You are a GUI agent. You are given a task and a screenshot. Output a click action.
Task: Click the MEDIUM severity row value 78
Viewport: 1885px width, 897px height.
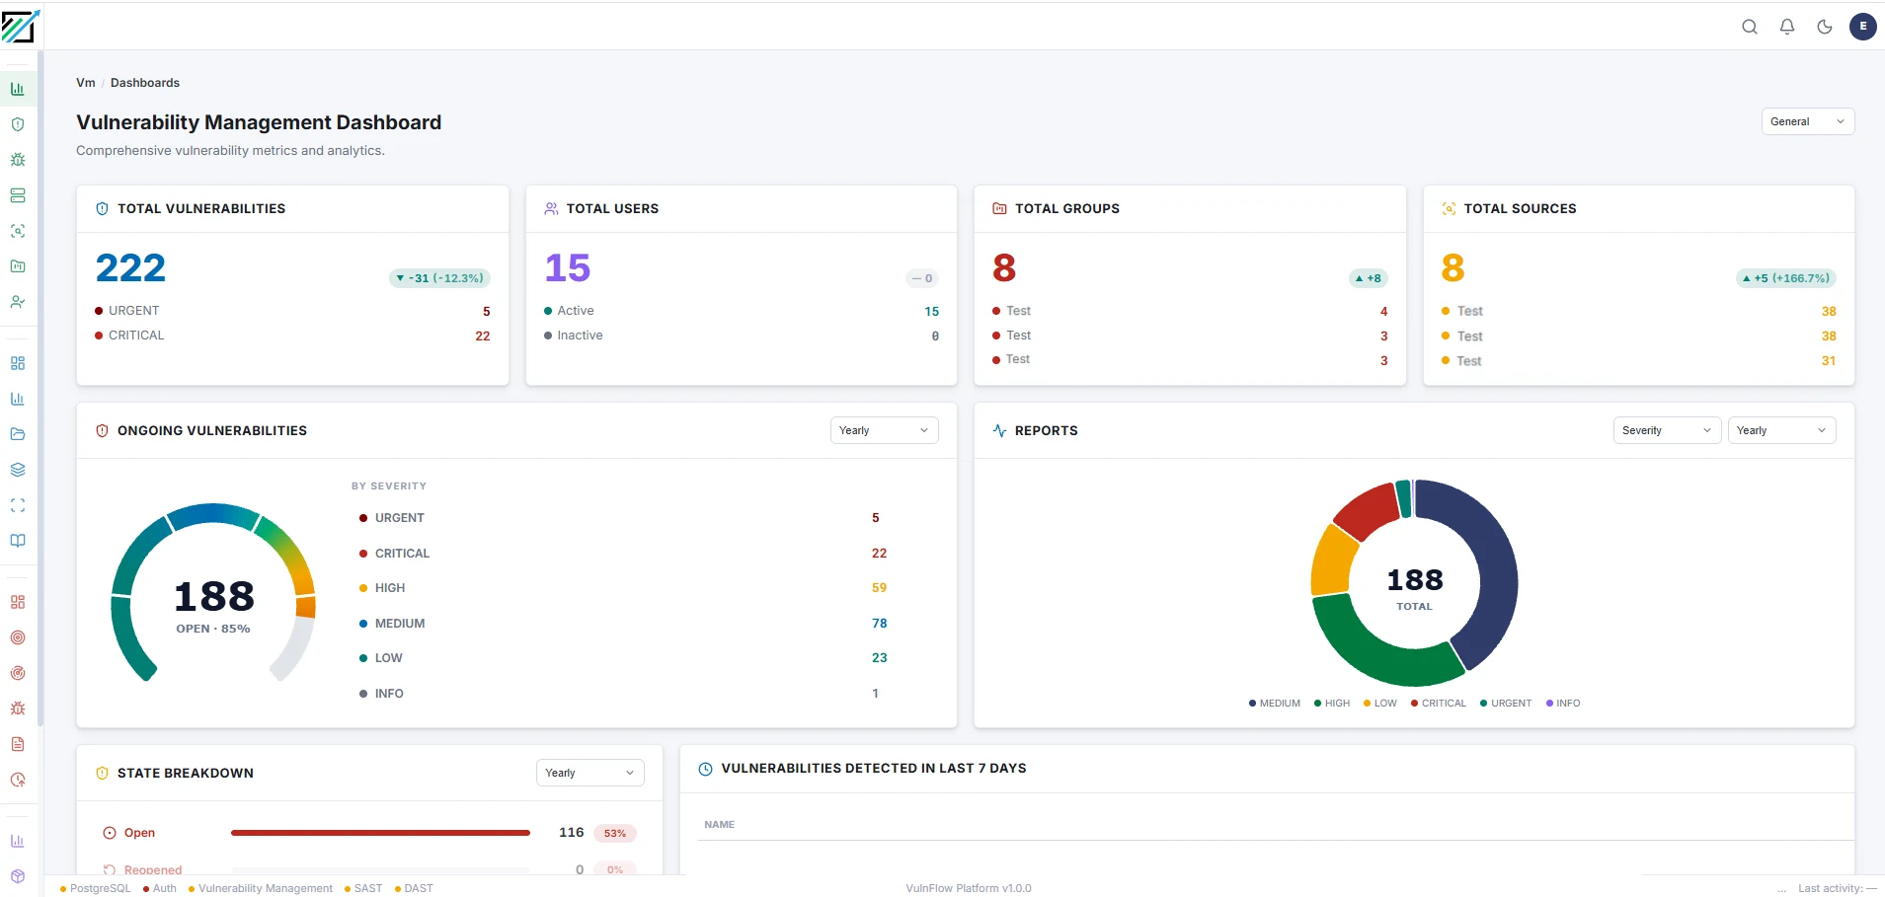[x=879, y=624]
